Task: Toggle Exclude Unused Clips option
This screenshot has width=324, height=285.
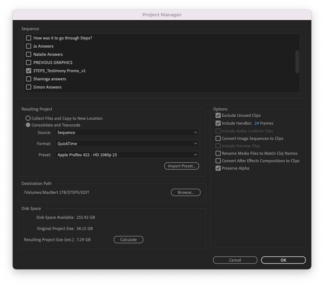Action: [218, 115]
